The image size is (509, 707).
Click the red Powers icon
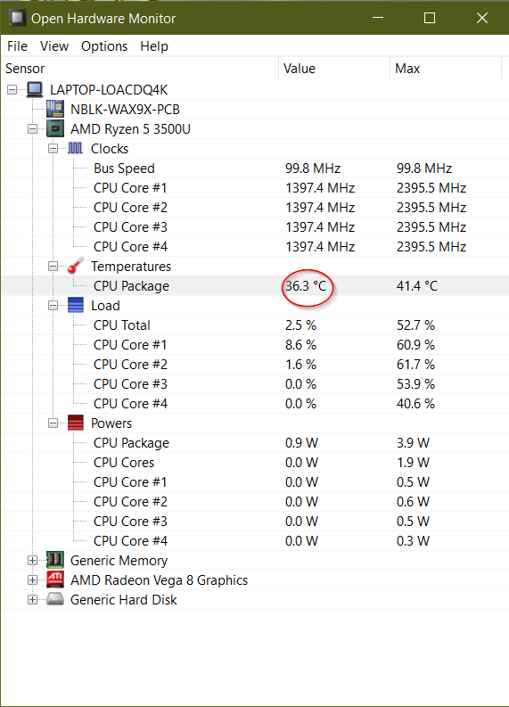pyautogui.click(x=75, y=423)
